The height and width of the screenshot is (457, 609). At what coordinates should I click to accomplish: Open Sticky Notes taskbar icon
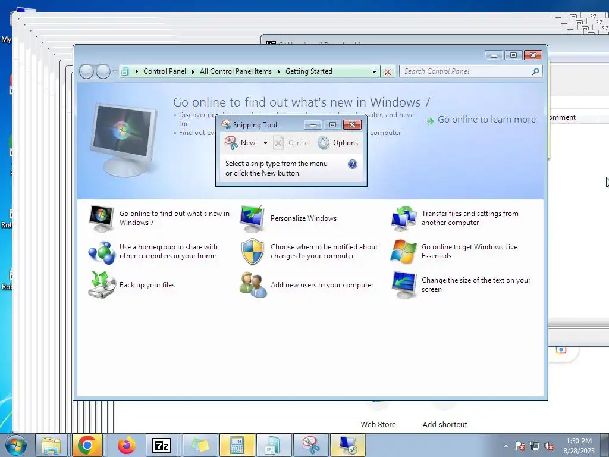pyautogui.click(x=200, y=445)
